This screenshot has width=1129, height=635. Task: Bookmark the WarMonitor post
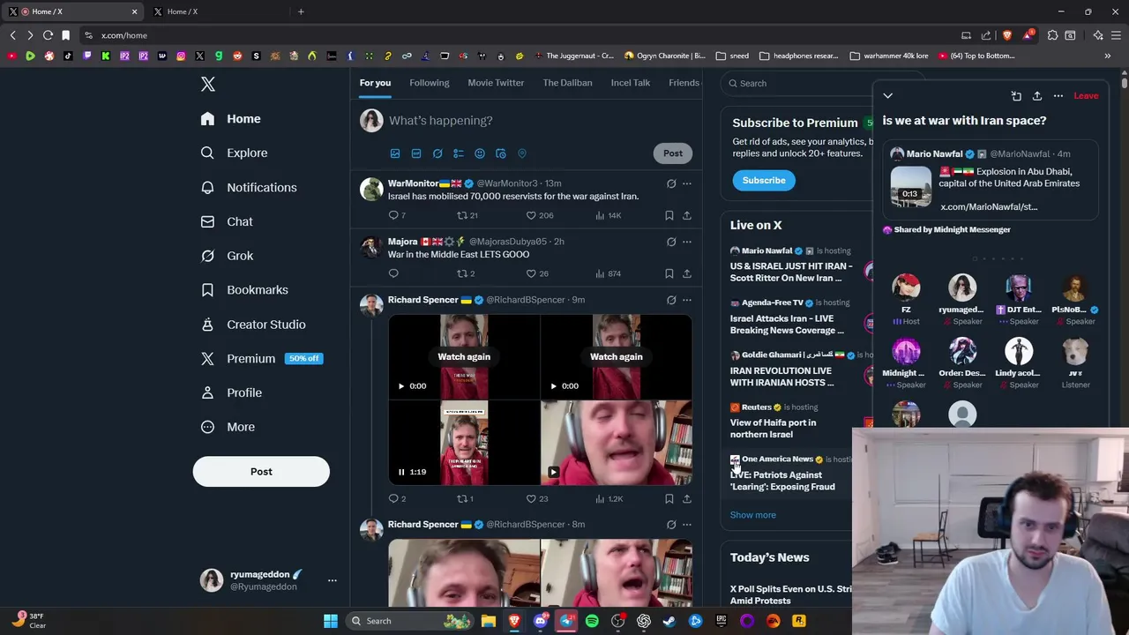coord(669,215)
